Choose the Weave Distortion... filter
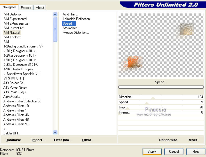Viewport: 206px width, 157px height. 76,33
